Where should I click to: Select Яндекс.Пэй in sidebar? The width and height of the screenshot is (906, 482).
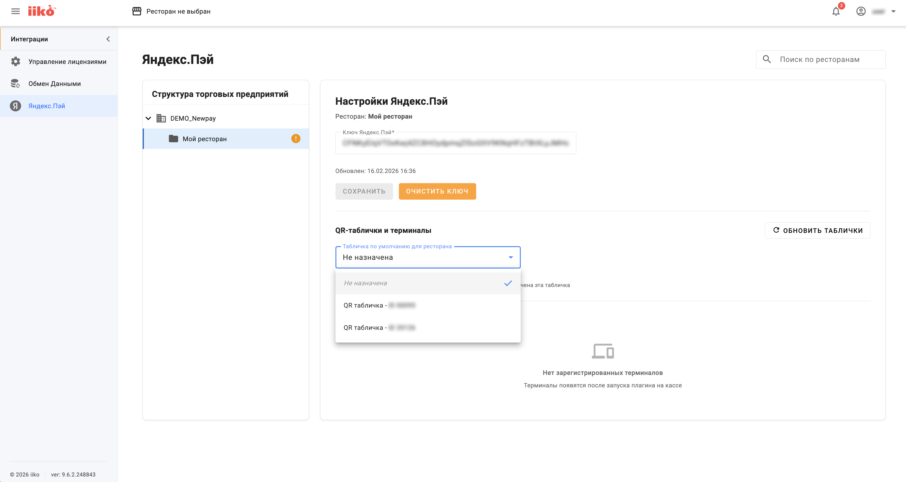click(59, 106)
